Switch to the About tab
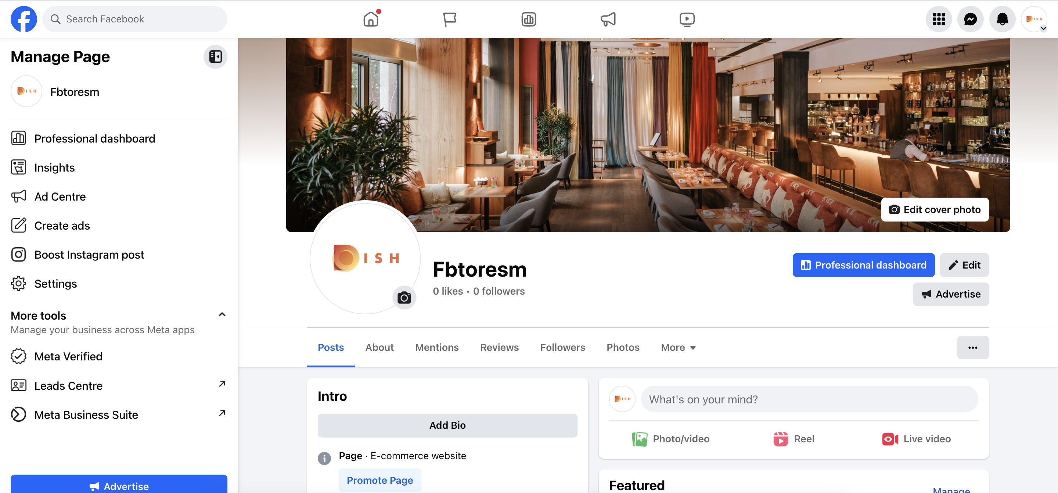Image resolution: width=1058 pixels, height=493 pixels. (379, 348)
